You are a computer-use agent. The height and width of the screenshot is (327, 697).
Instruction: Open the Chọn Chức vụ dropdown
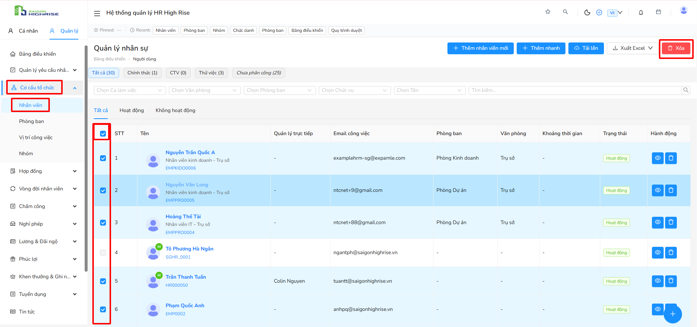pos(355,90)
